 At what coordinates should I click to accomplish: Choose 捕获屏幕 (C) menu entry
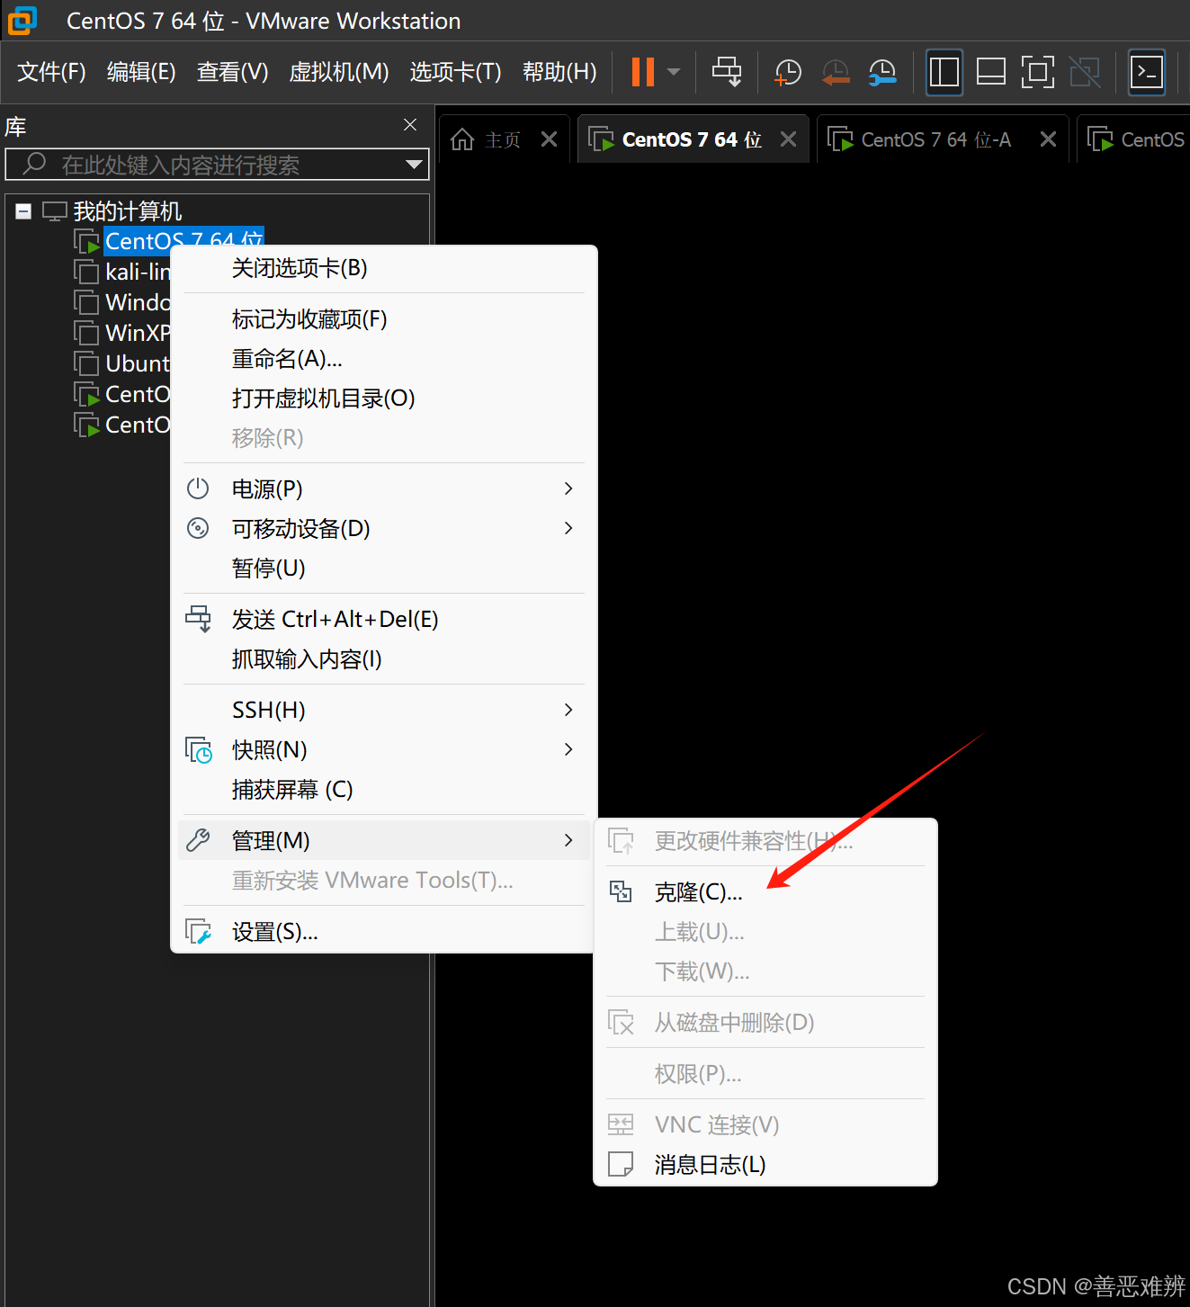tap(384, 790)
